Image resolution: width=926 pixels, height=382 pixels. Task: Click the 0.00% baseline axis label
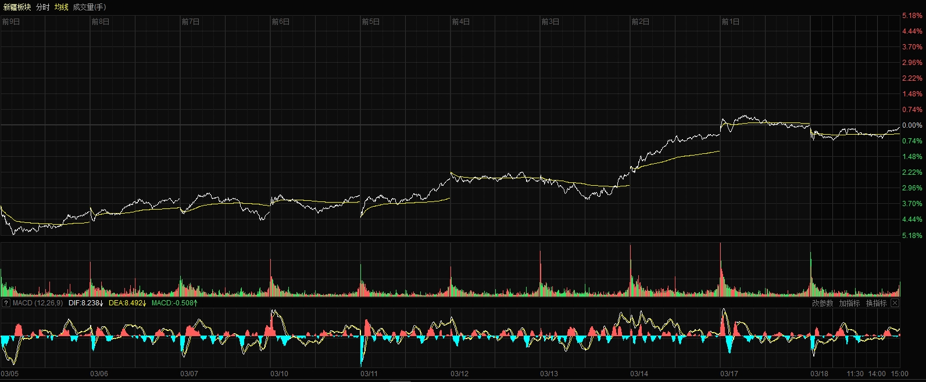pyautogui.click(x=911, y=125)
